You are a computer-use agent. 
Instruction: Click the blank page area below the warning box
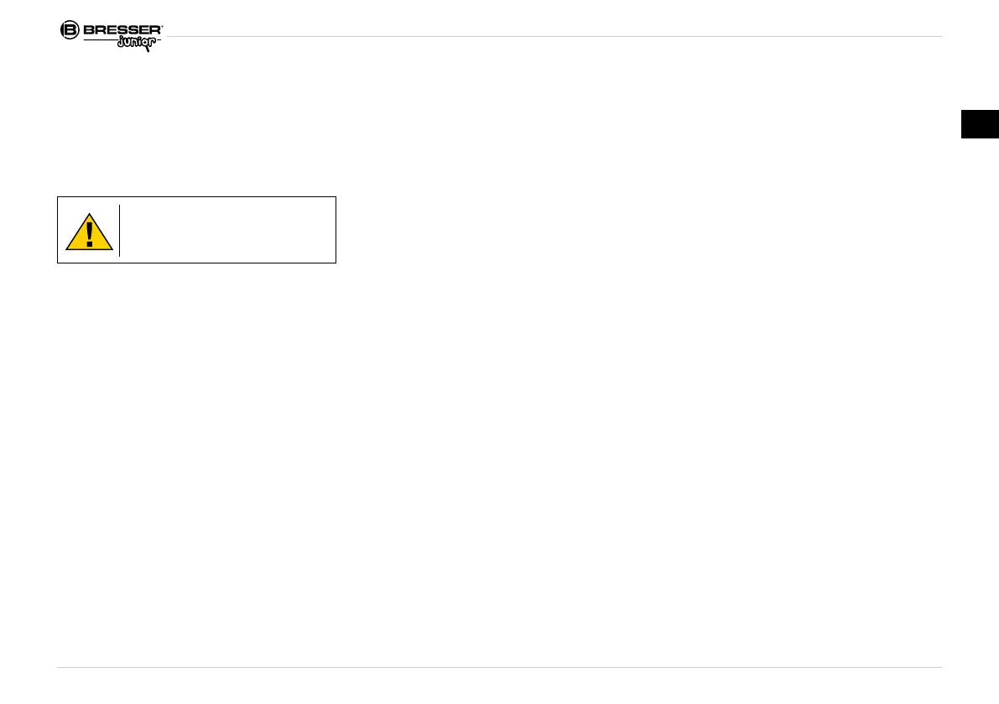[x=196, y=420]
